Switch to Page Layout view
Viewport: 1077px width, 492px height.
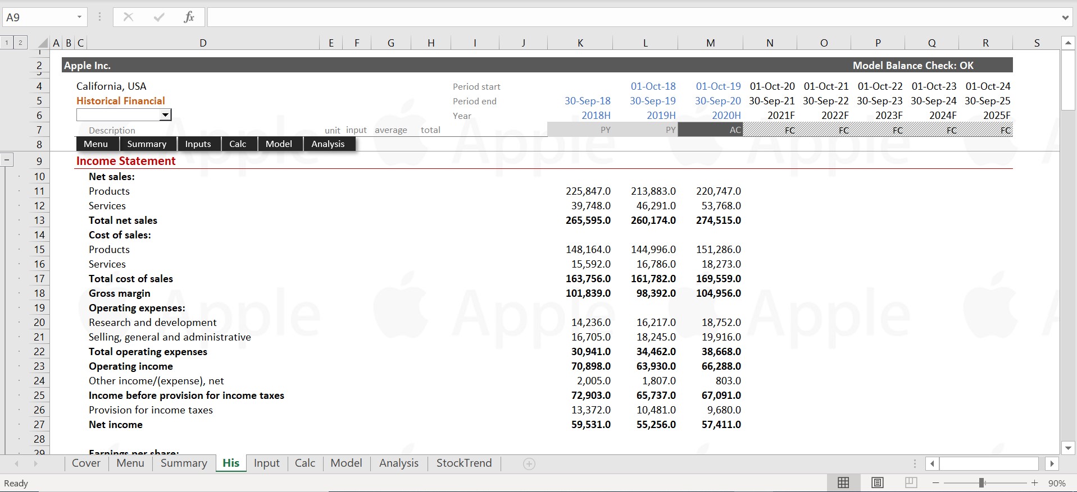point(877,482)
